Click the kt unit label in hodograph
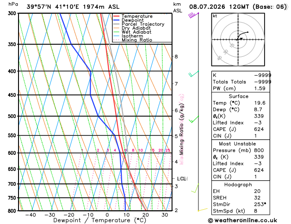 pyautogui.click(x=215, y=16)
